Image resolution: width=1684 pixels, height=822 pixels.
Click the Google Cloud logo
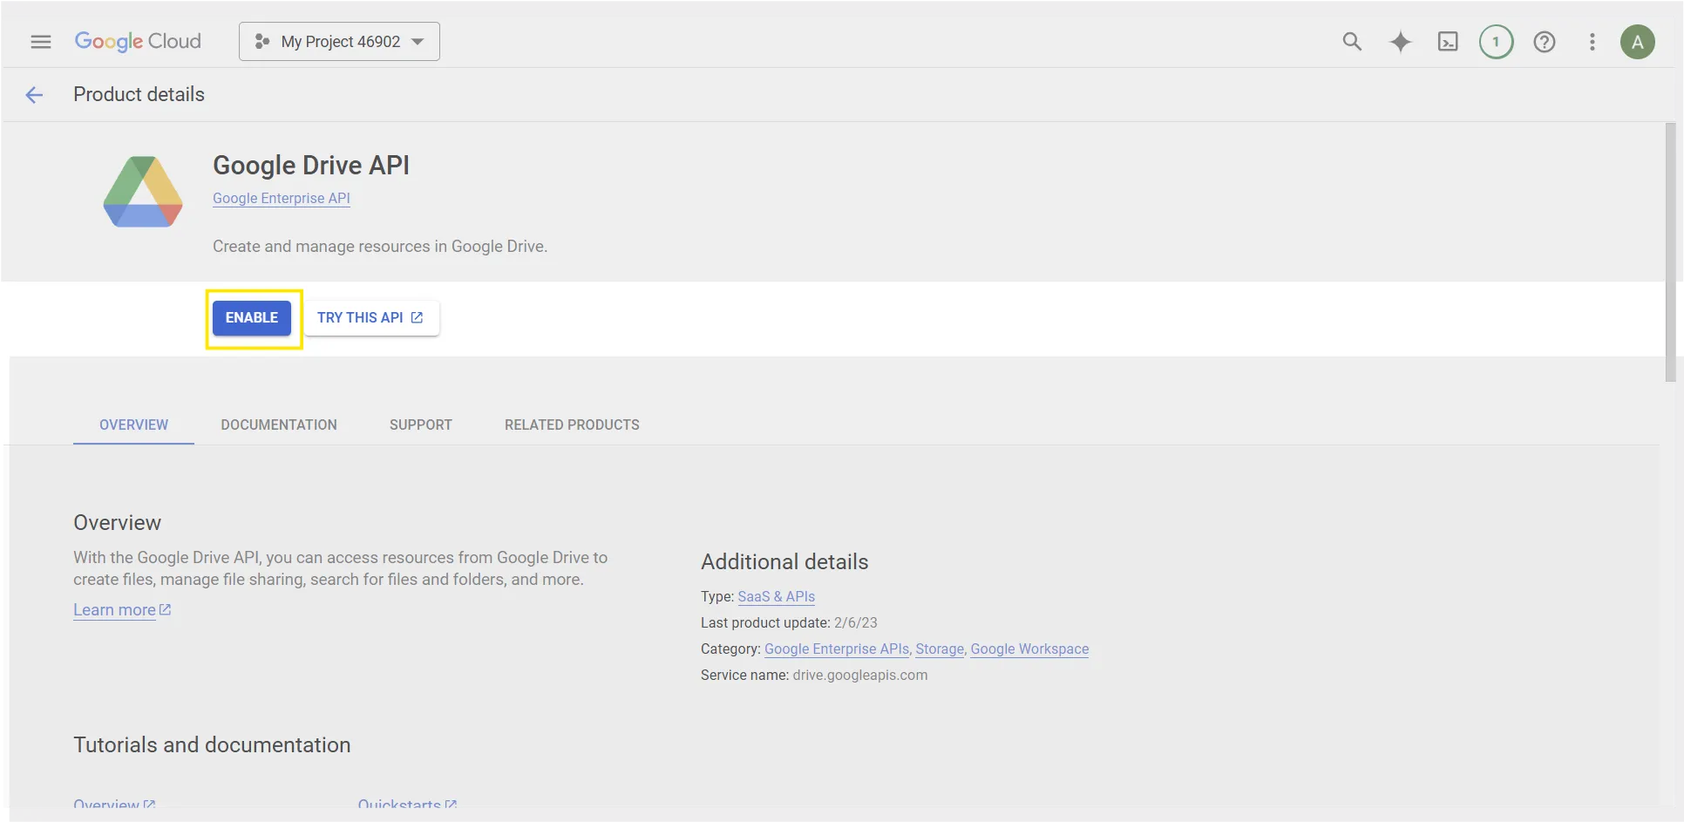pos(138,42)
